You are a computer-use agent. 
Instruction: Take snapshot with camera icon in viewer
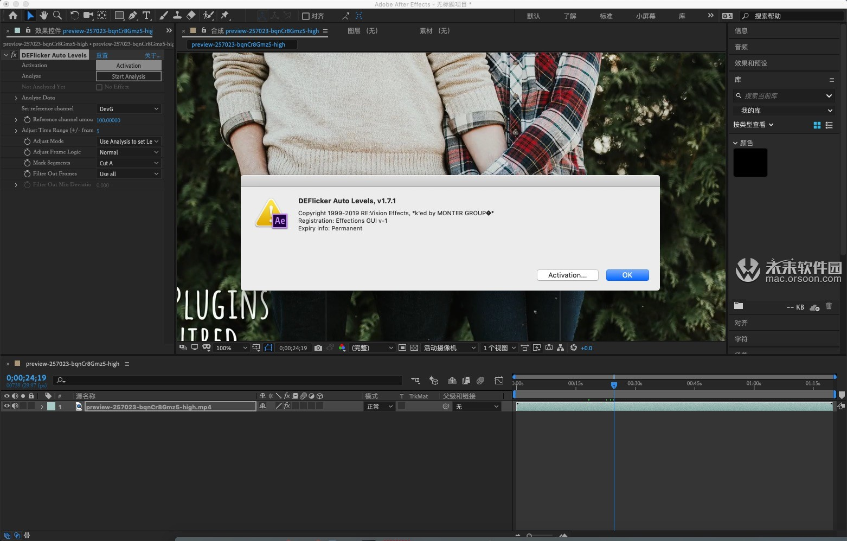tap(318, 348)
